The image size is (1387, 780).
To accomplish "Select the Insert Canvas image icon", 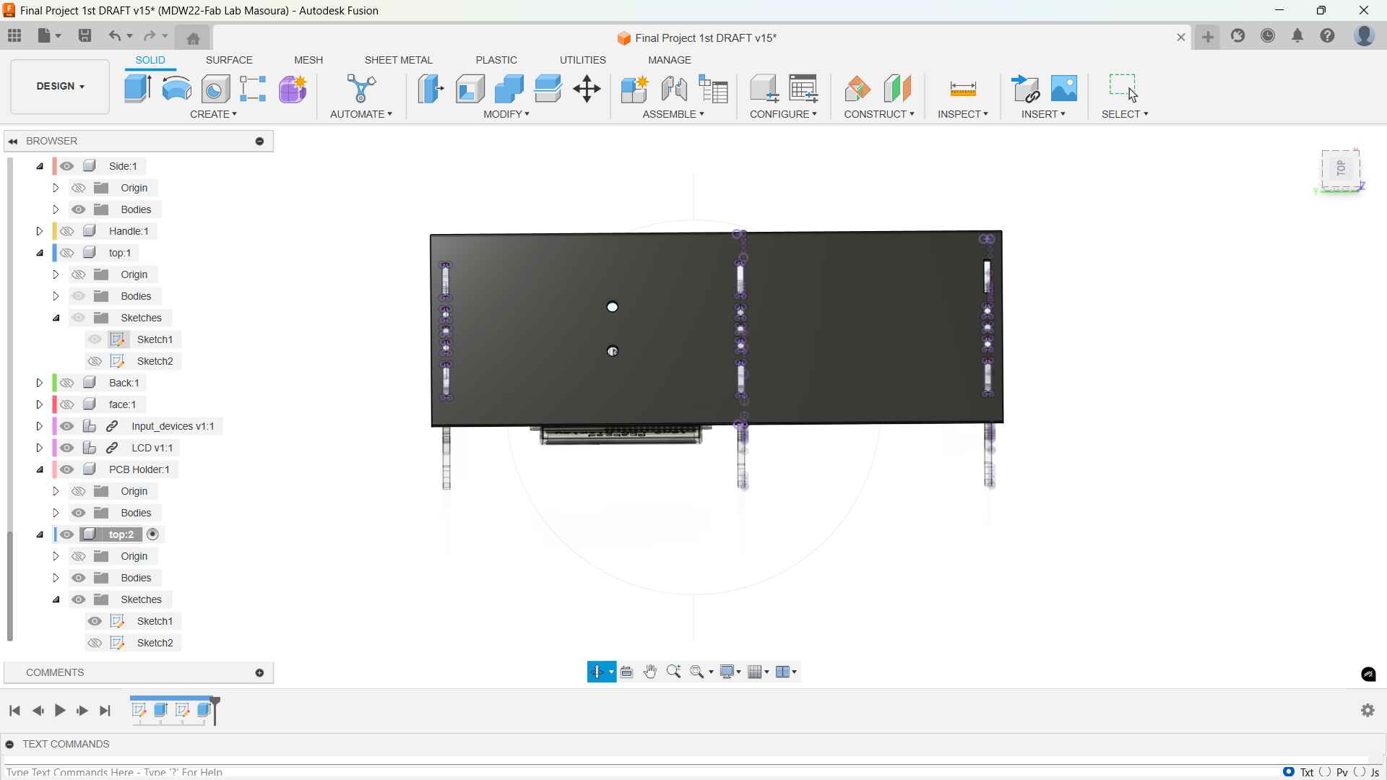I will pyautogui.click(x=1065, y=89).
